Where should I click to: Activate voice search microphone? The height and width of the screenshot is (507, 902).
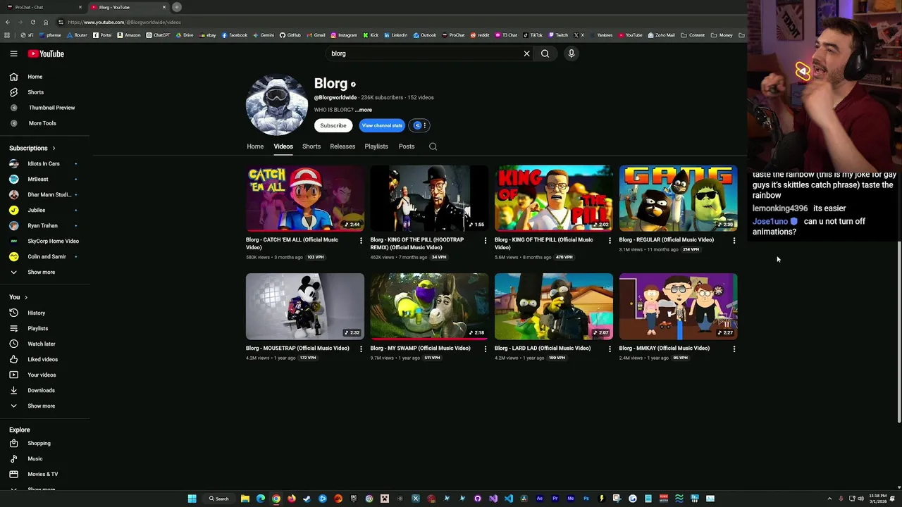(572, 54)
